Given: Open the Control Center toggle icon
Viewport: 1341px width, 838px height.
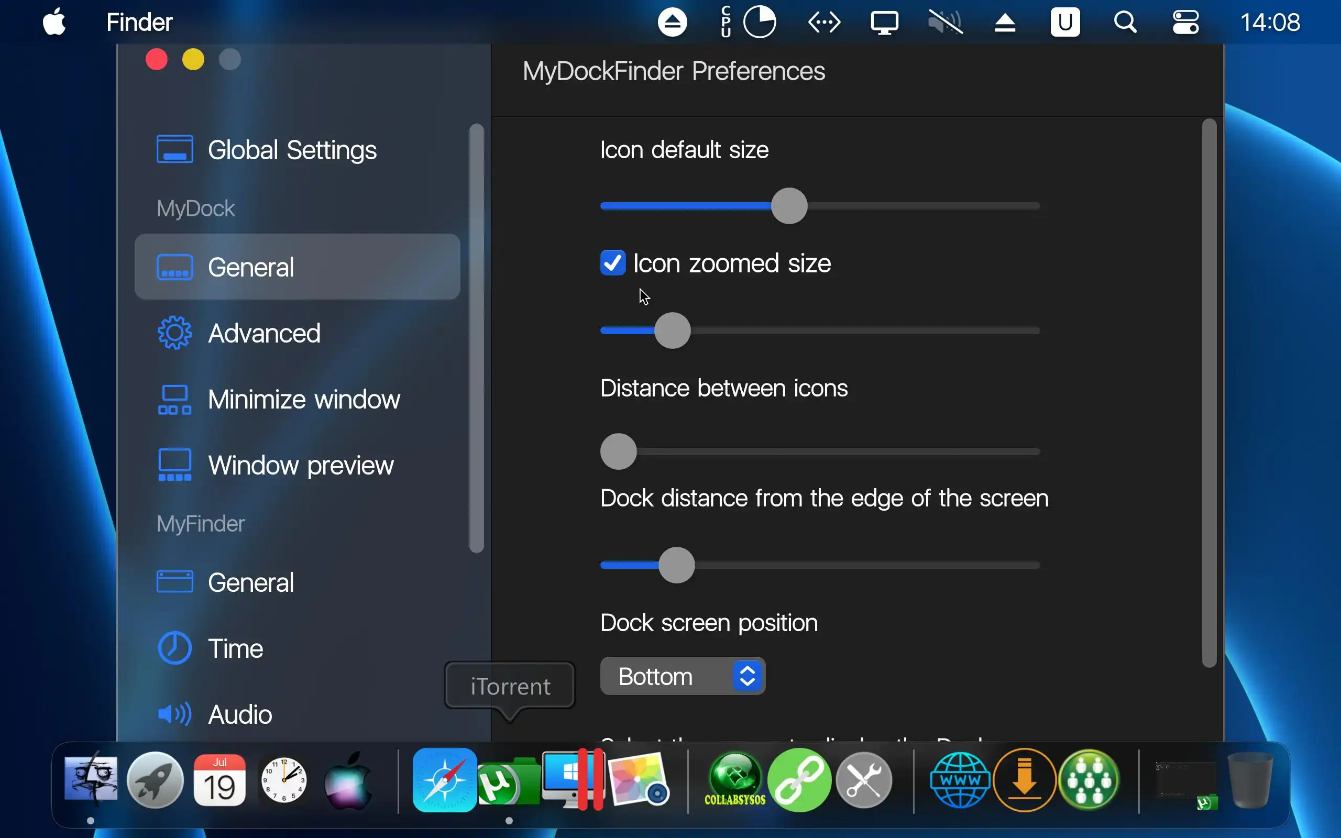Looking at the screenshot, I should (1185, 23).
